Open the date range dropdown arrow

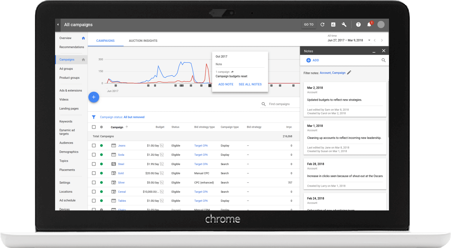[369, 40]
